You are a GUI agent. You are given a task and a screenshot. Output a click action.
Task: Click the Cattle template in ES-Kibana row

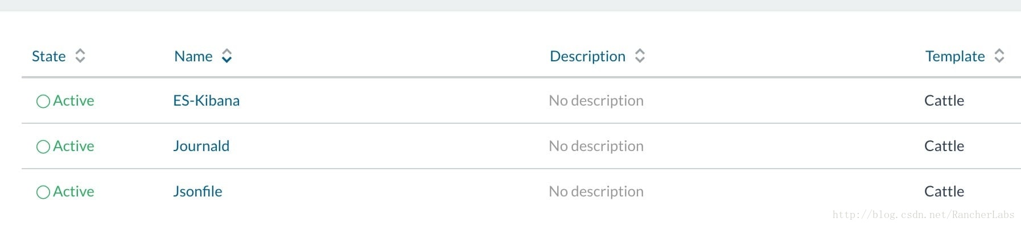point(944,101)
